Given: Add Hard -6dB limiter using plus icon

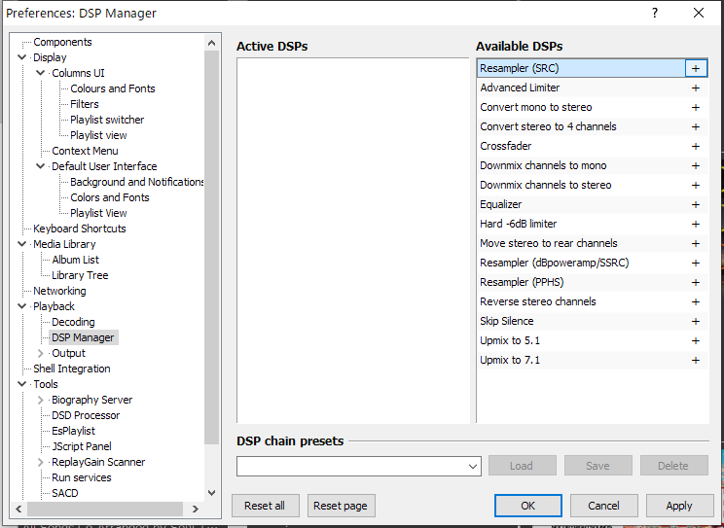Looking at the screenshot, I should [x=695, y=224].
